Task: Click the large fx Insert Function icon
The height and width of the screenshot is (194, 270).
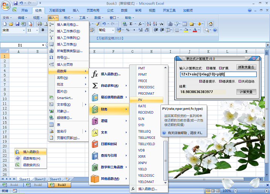Action: 95,74
